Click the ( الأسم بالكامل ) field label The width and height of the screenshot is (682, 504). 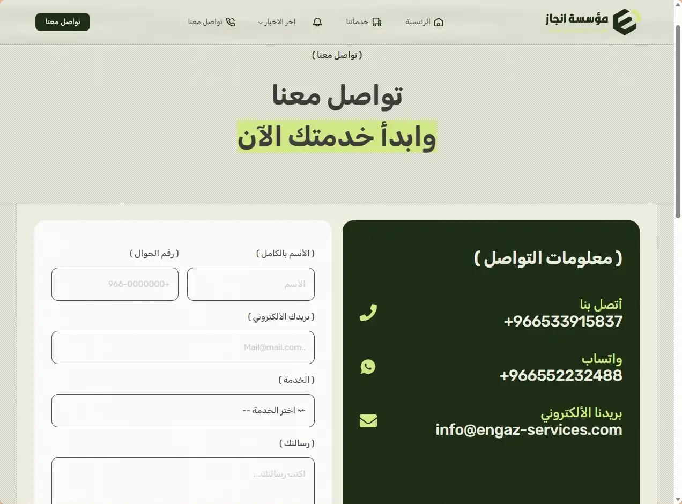coord(285,254)
